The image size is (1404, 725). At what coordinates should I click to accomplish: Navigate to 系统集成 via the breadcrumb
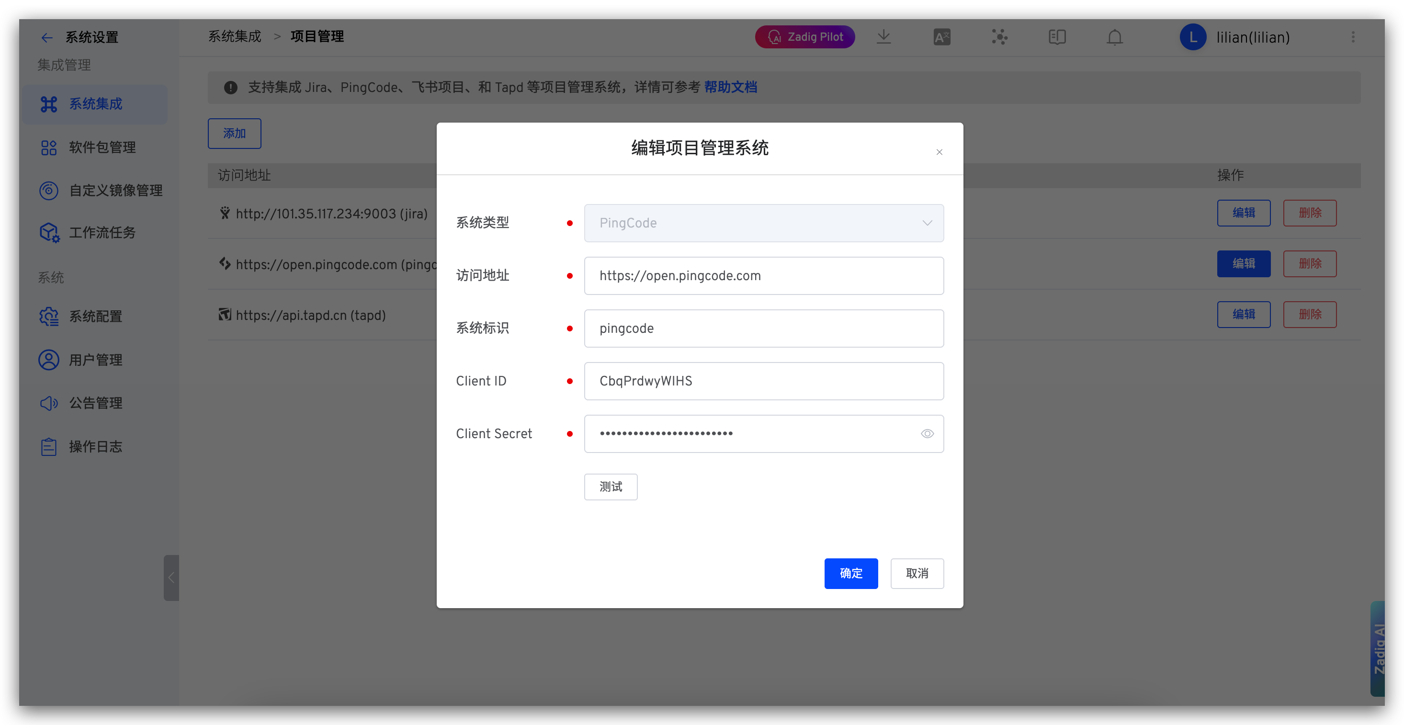point(234,36)
